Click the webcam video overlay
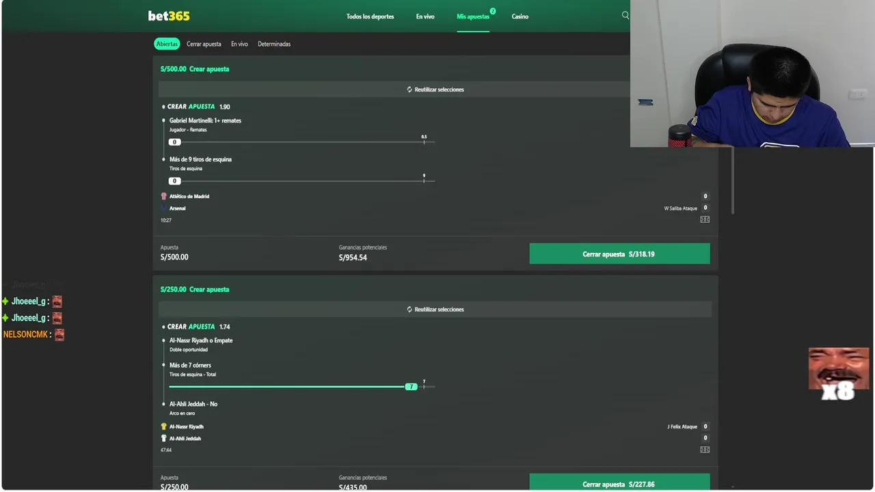 point(752,74)
